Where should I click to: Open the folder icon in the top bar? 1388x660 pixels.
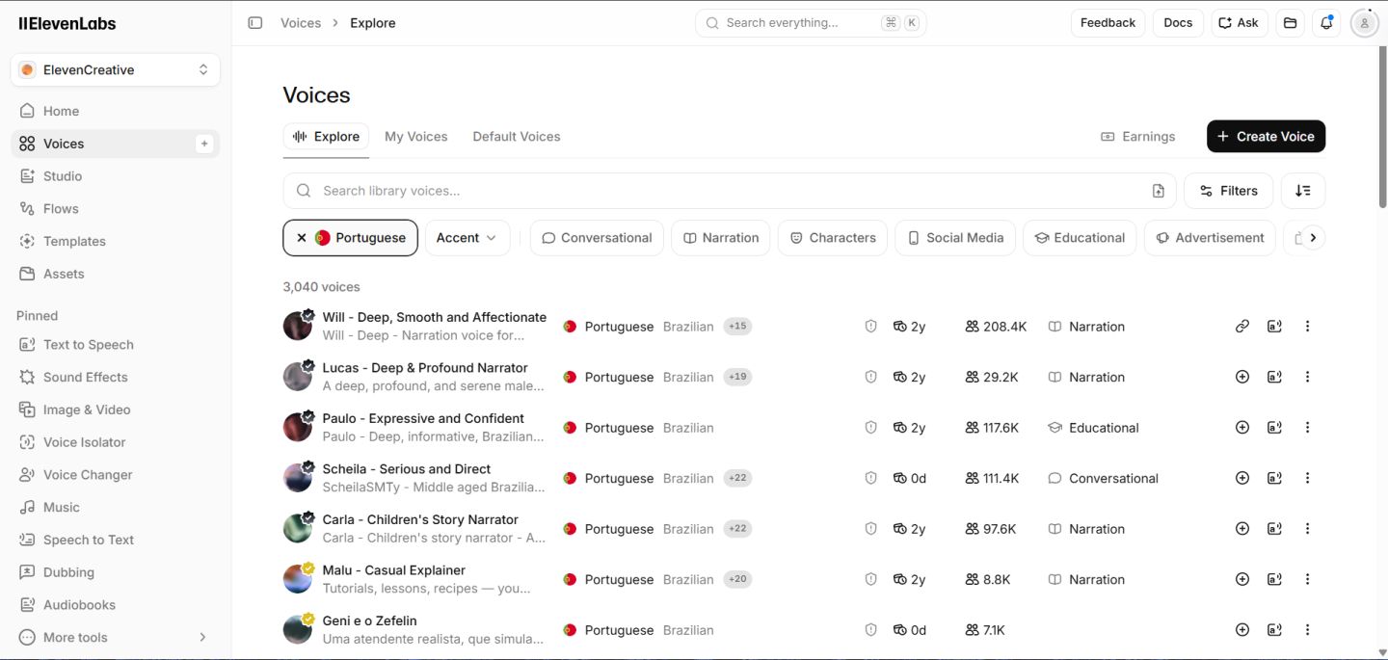click(x=1290, y=23)
